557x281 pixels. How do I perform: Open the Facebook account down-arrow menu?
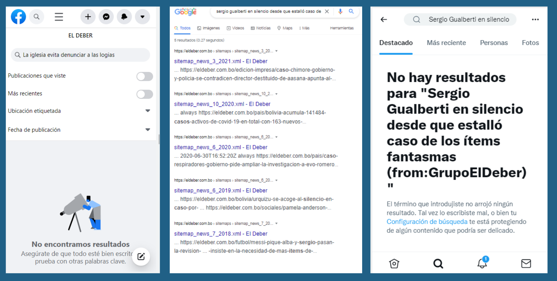pyautogui.click(x=143, y=16)
